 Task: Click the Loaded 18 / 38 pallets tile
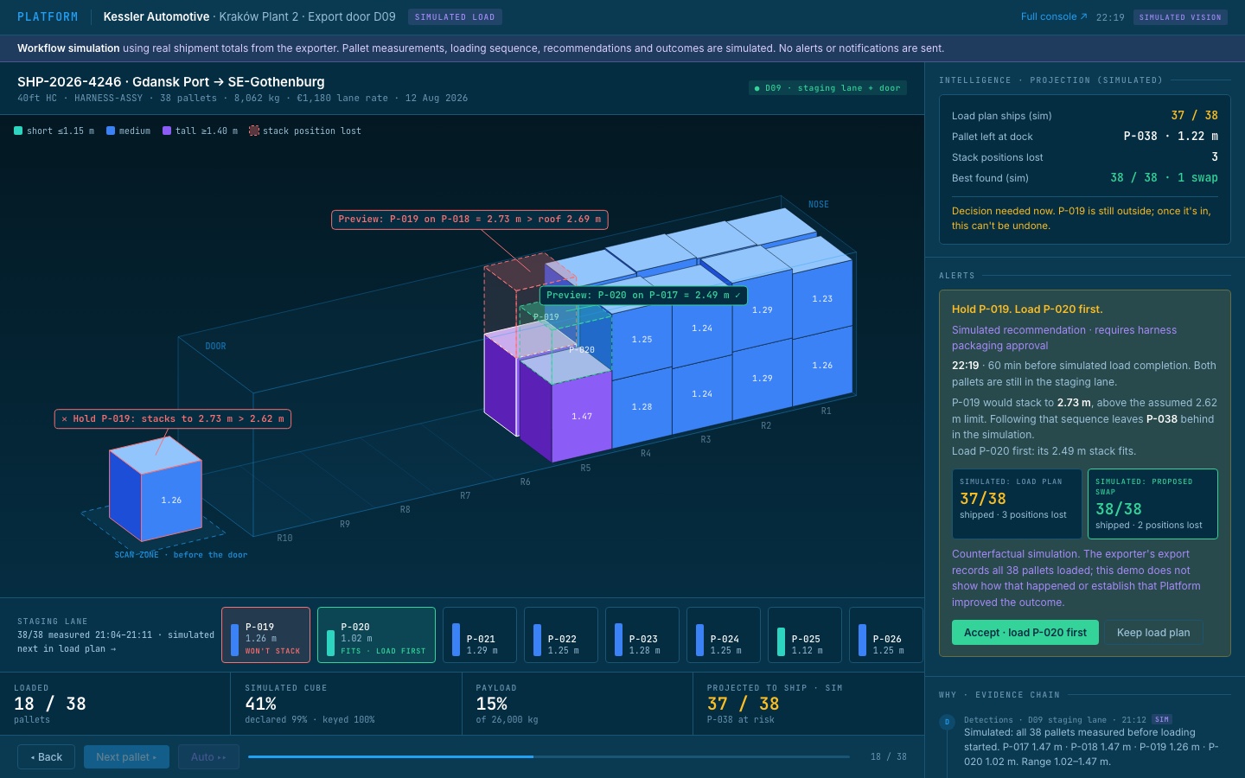(115, 704)
